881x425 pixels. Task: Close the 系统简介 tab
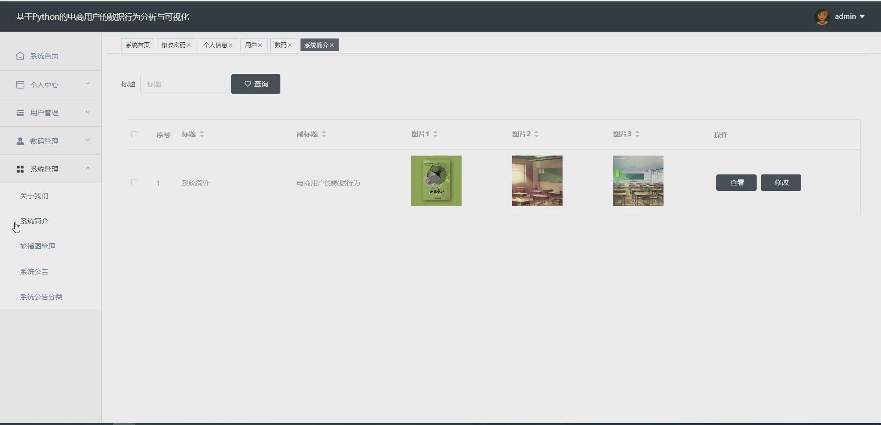pos(332,45)
